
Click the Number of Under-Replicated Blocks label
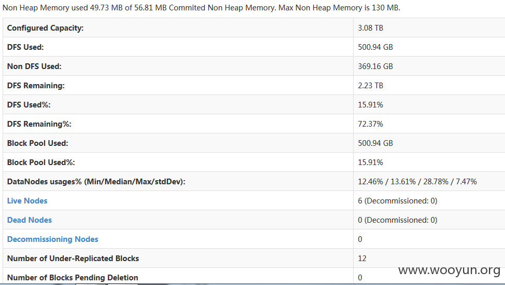(x=73, y=258)
